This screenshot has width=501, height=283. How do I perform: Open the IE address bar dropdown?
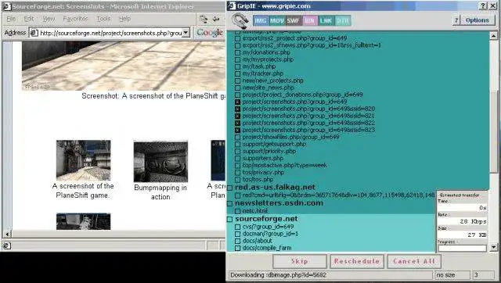coord(186,33)
